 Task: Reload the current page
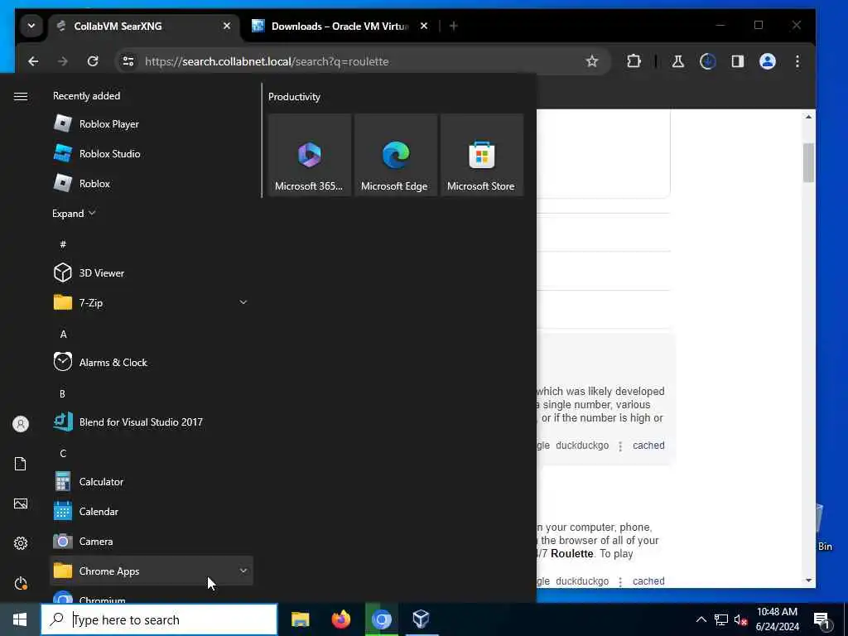pyautogui.click(x=93, y=61)
